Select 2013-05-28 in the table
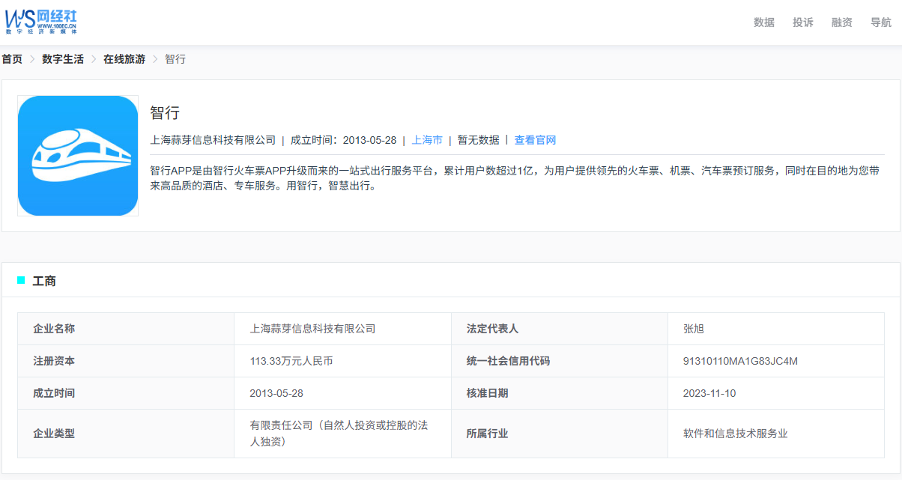 [x=276, y=393]
